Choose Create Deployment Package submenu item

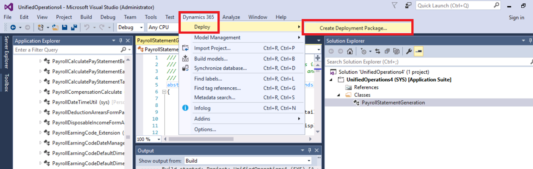point(353,28)
